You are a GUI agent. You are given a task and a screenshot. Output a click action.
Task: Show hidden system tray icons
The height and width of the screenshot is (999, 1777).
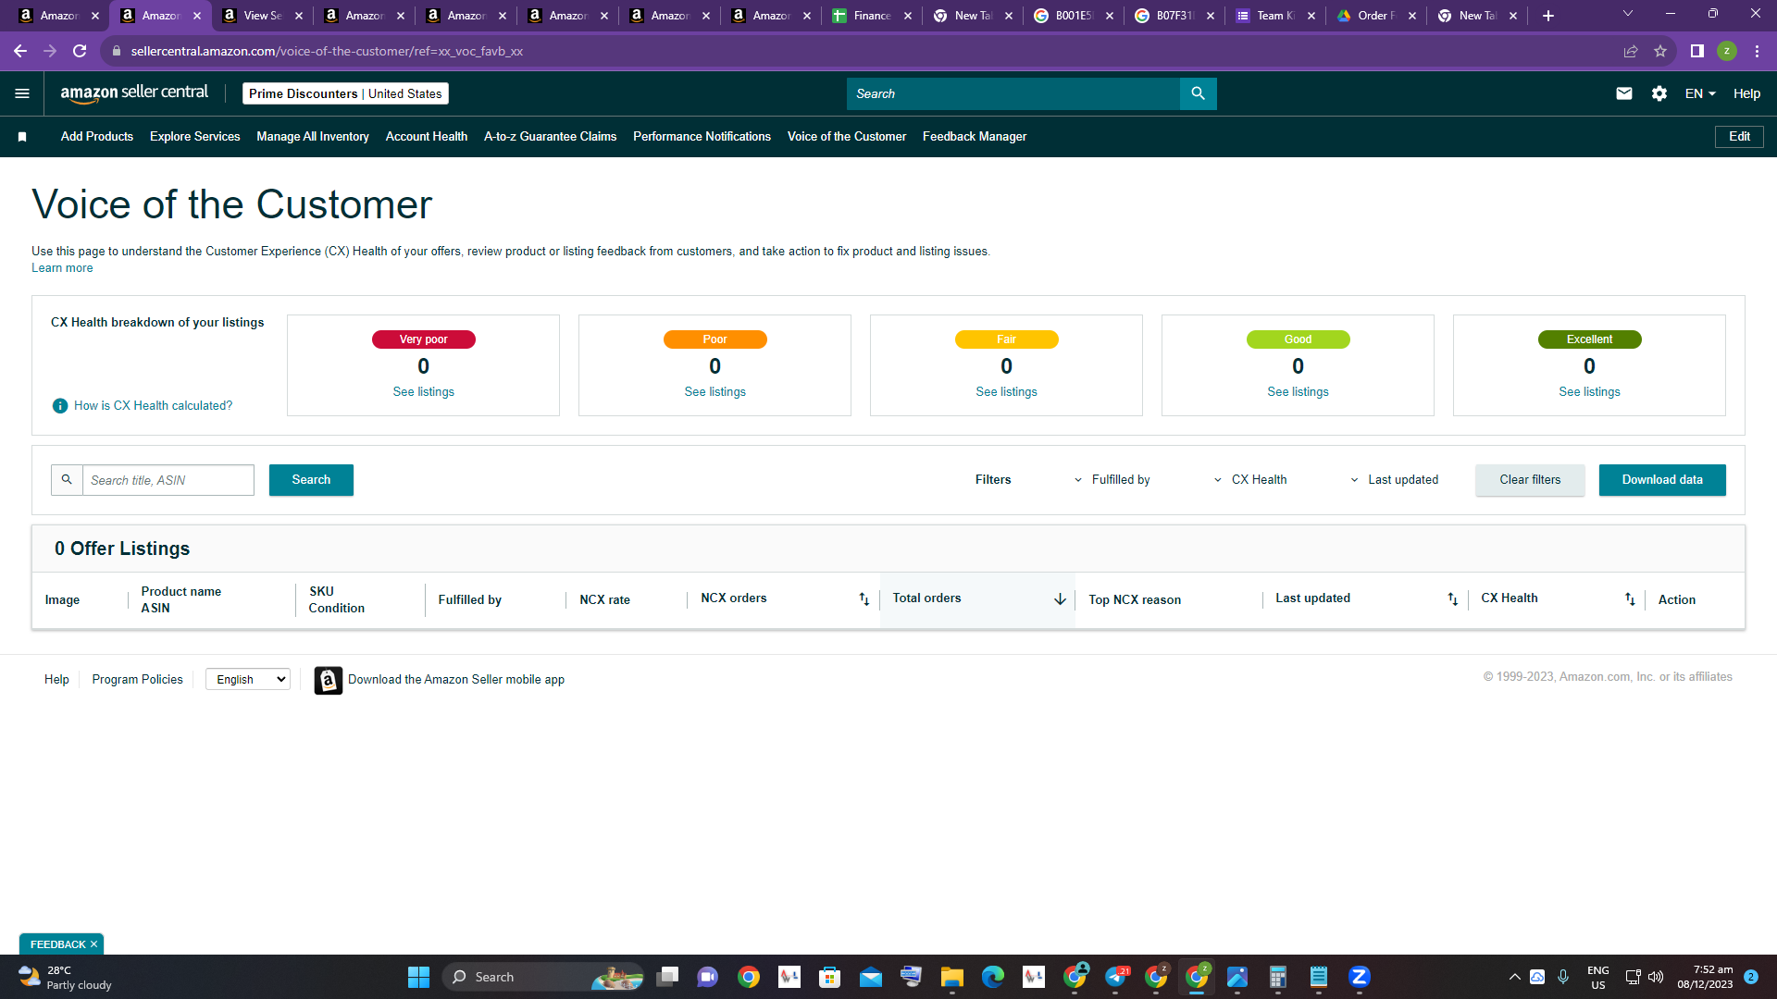click(1514, 977)
